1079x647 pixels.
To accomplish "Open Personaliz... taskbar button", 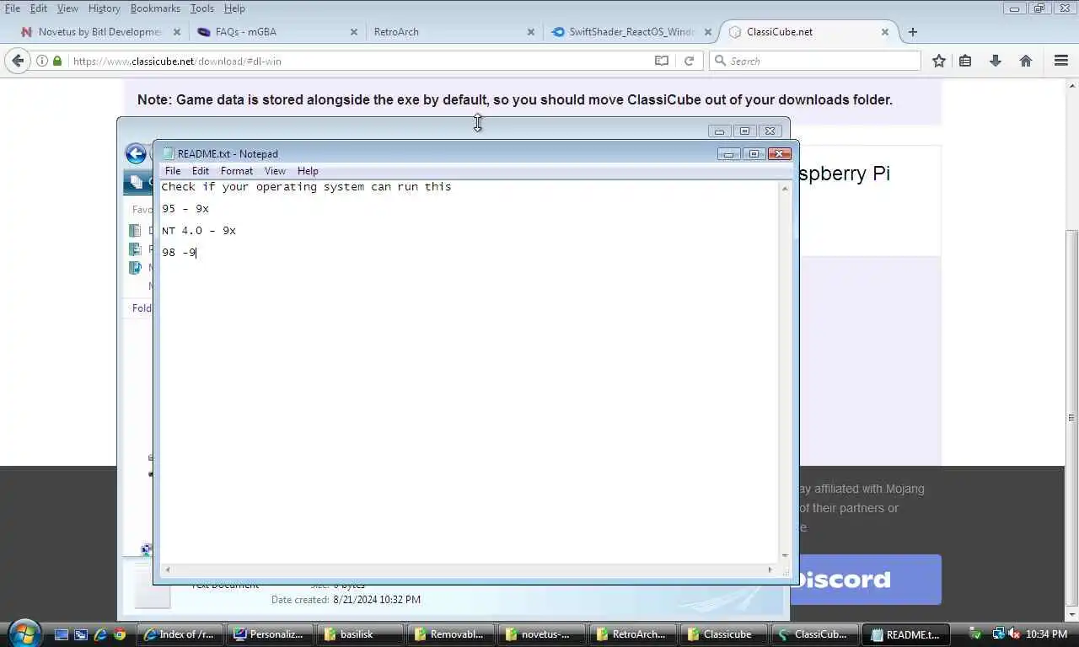I will (x=271, y=634).
